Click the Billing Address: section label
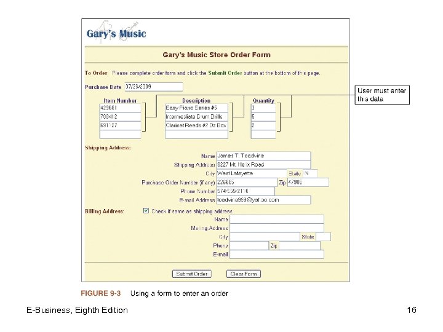This screenshot has height=332, width=443. pyautogui.click(x=104, y=211)
